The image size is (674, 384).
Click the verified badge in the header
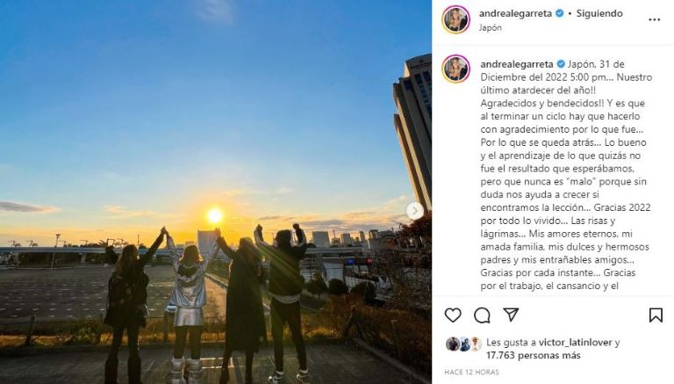tap(559, 13)
